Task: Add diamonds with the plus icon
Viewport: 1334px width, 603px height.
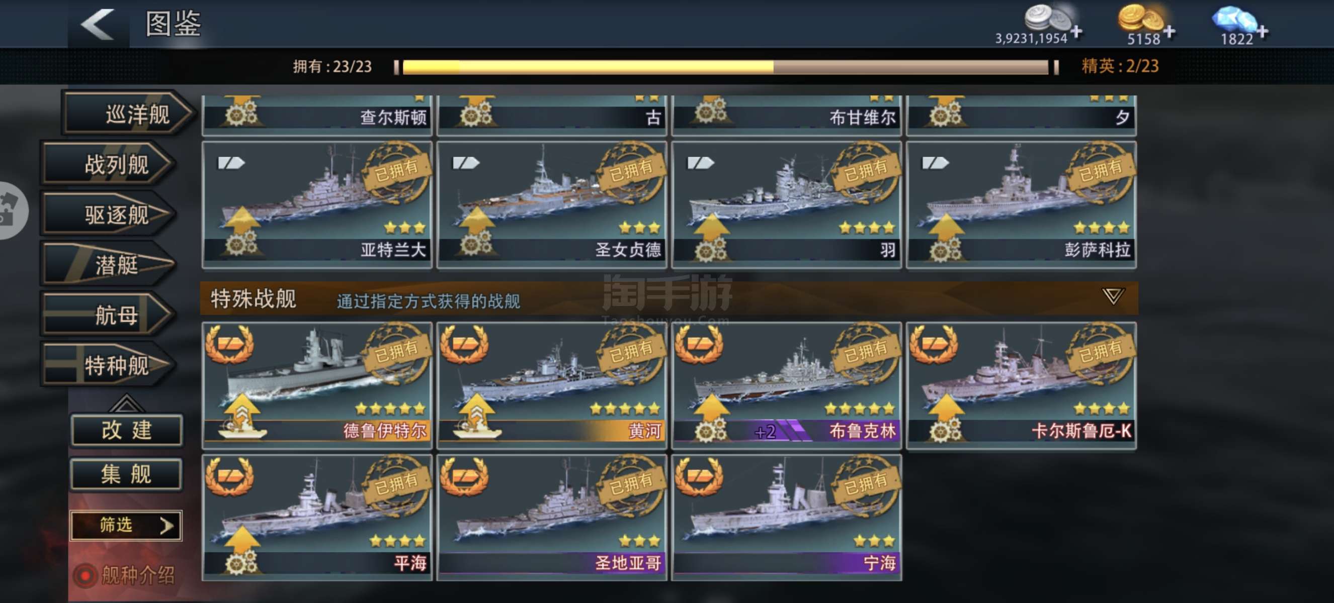Action: point(1263,32)
